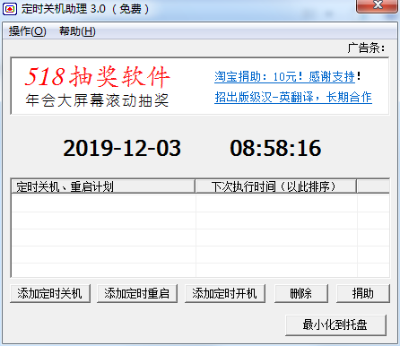
Task: Click the 删除 button
Action: tap(301, 293)
